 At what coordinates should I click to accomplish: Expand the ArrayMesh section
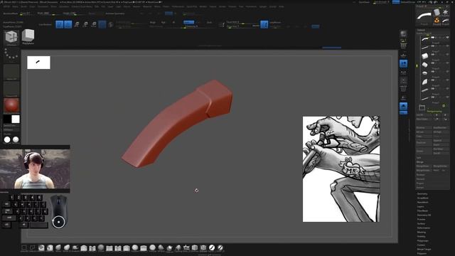click(422, 198)
